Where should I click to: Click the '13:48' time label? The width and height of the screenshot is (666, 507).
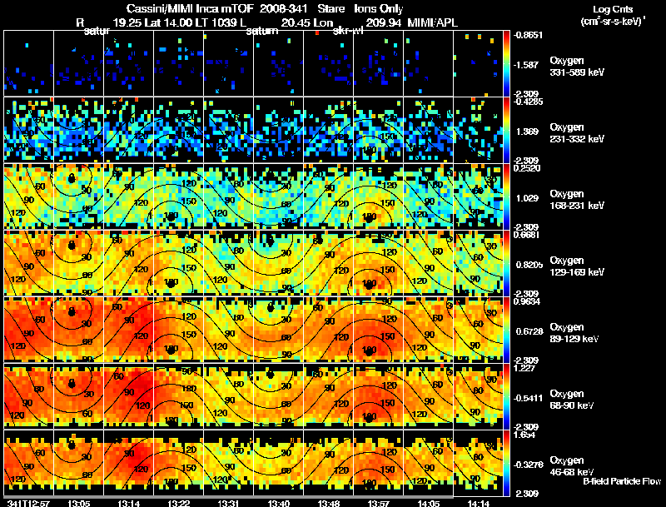pyautogui.click(x=328, y=503)
